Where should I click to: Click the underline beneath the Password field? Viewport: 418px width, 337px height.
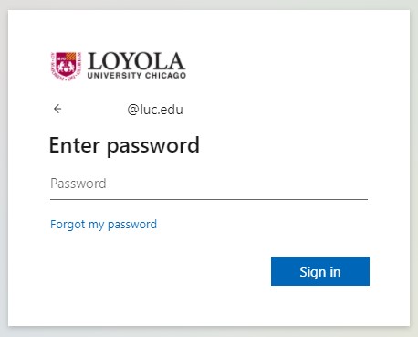209,199
